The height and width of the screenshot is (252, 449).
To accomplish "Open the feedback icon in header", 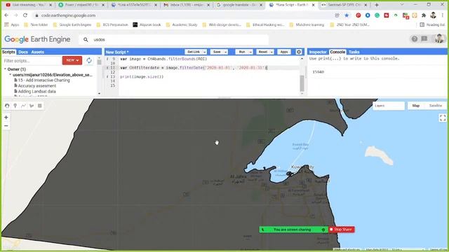I will click(x=424, y=39).
